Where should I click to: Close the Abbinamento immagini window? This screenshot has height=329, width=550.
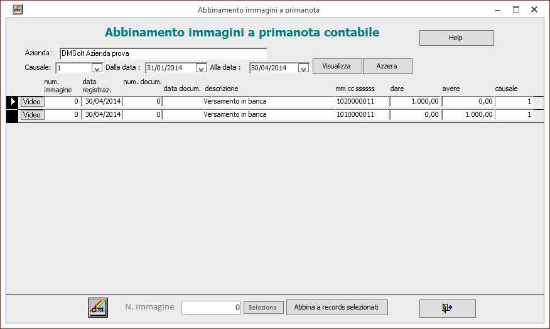[534, 9]
